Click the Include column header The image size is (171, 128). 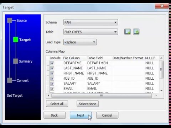tap(55, 58)
